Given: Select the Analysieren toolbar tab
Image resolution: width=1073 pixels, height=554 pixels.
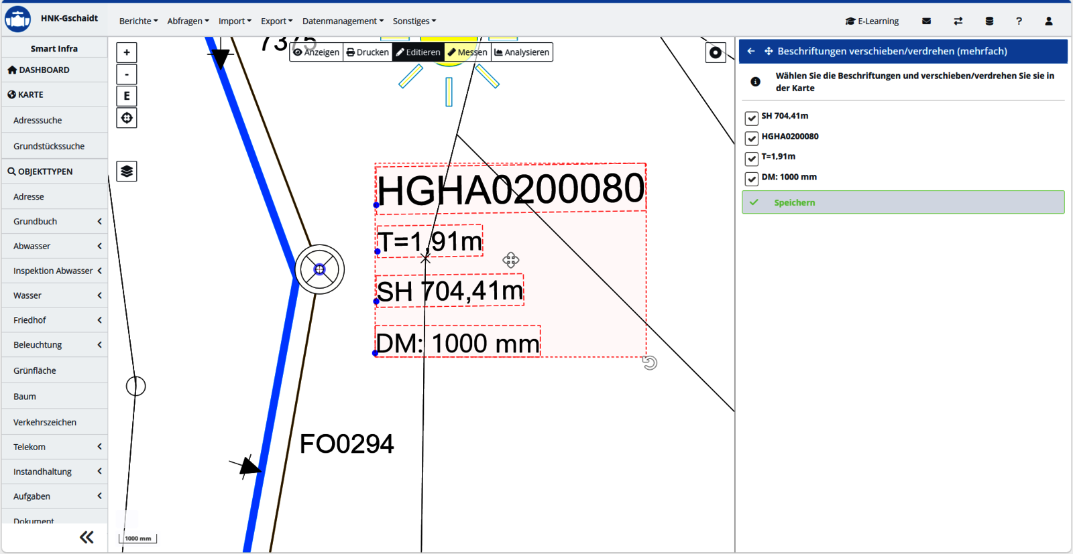Looking at the screenshot, I should pos(522,52).
